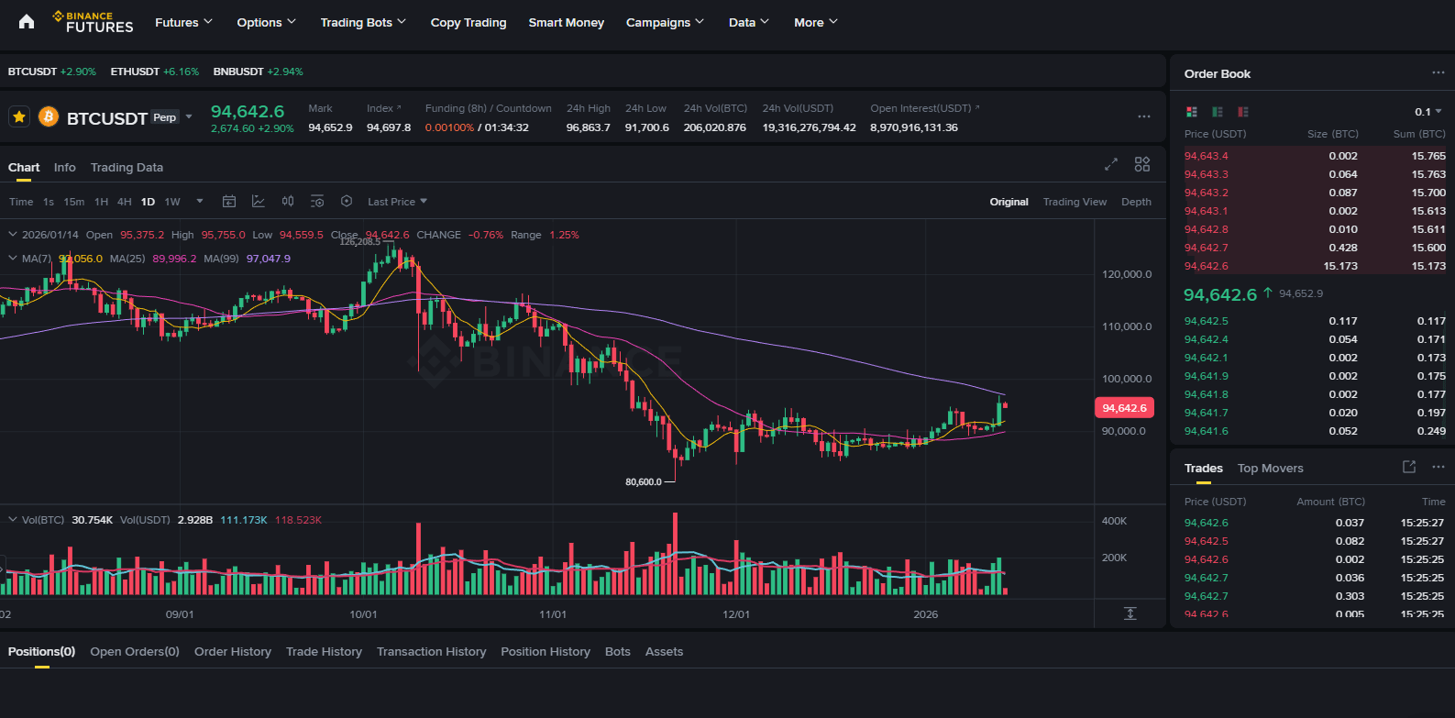This screenshot has width=1455, height=718.
Task: Click the ask price 94,643.4 row
Action: point(1315,156)
